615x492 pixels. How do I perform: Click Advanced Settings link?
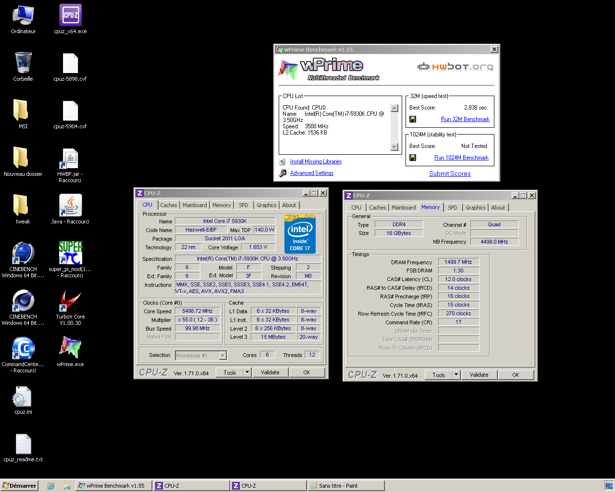click(312, 173)
